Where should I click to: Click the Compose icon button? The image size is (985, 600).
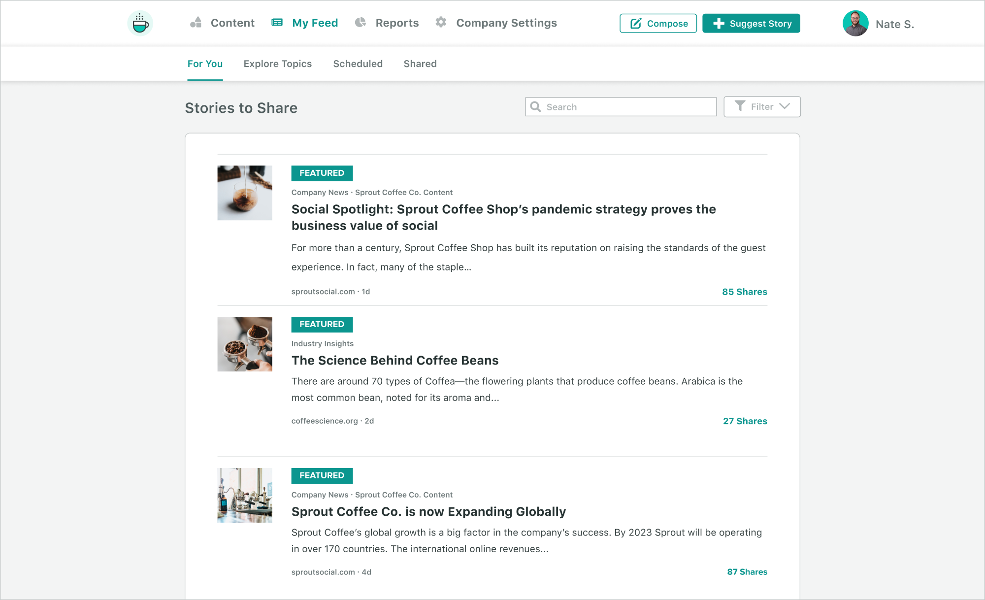click(635, 23)
